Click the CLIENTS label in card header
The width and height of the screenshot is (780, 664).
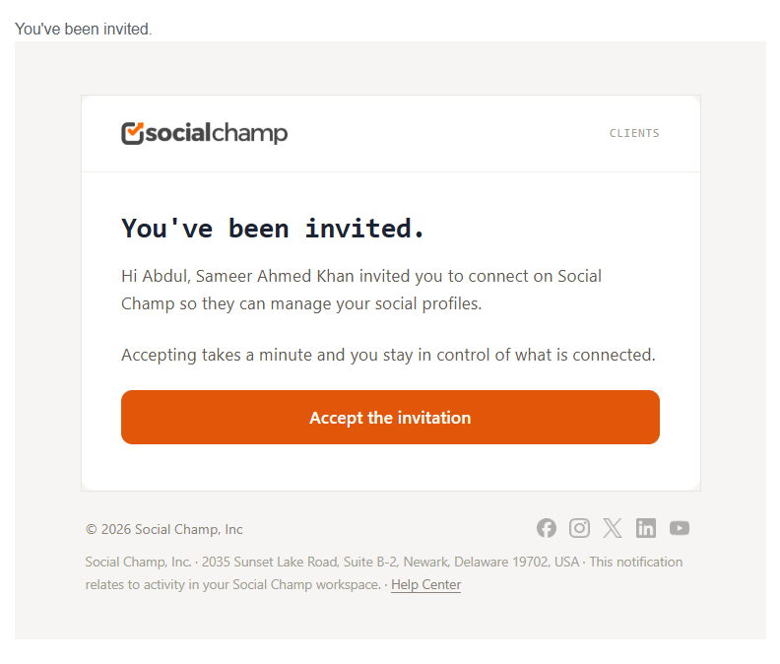pos(634,133)
